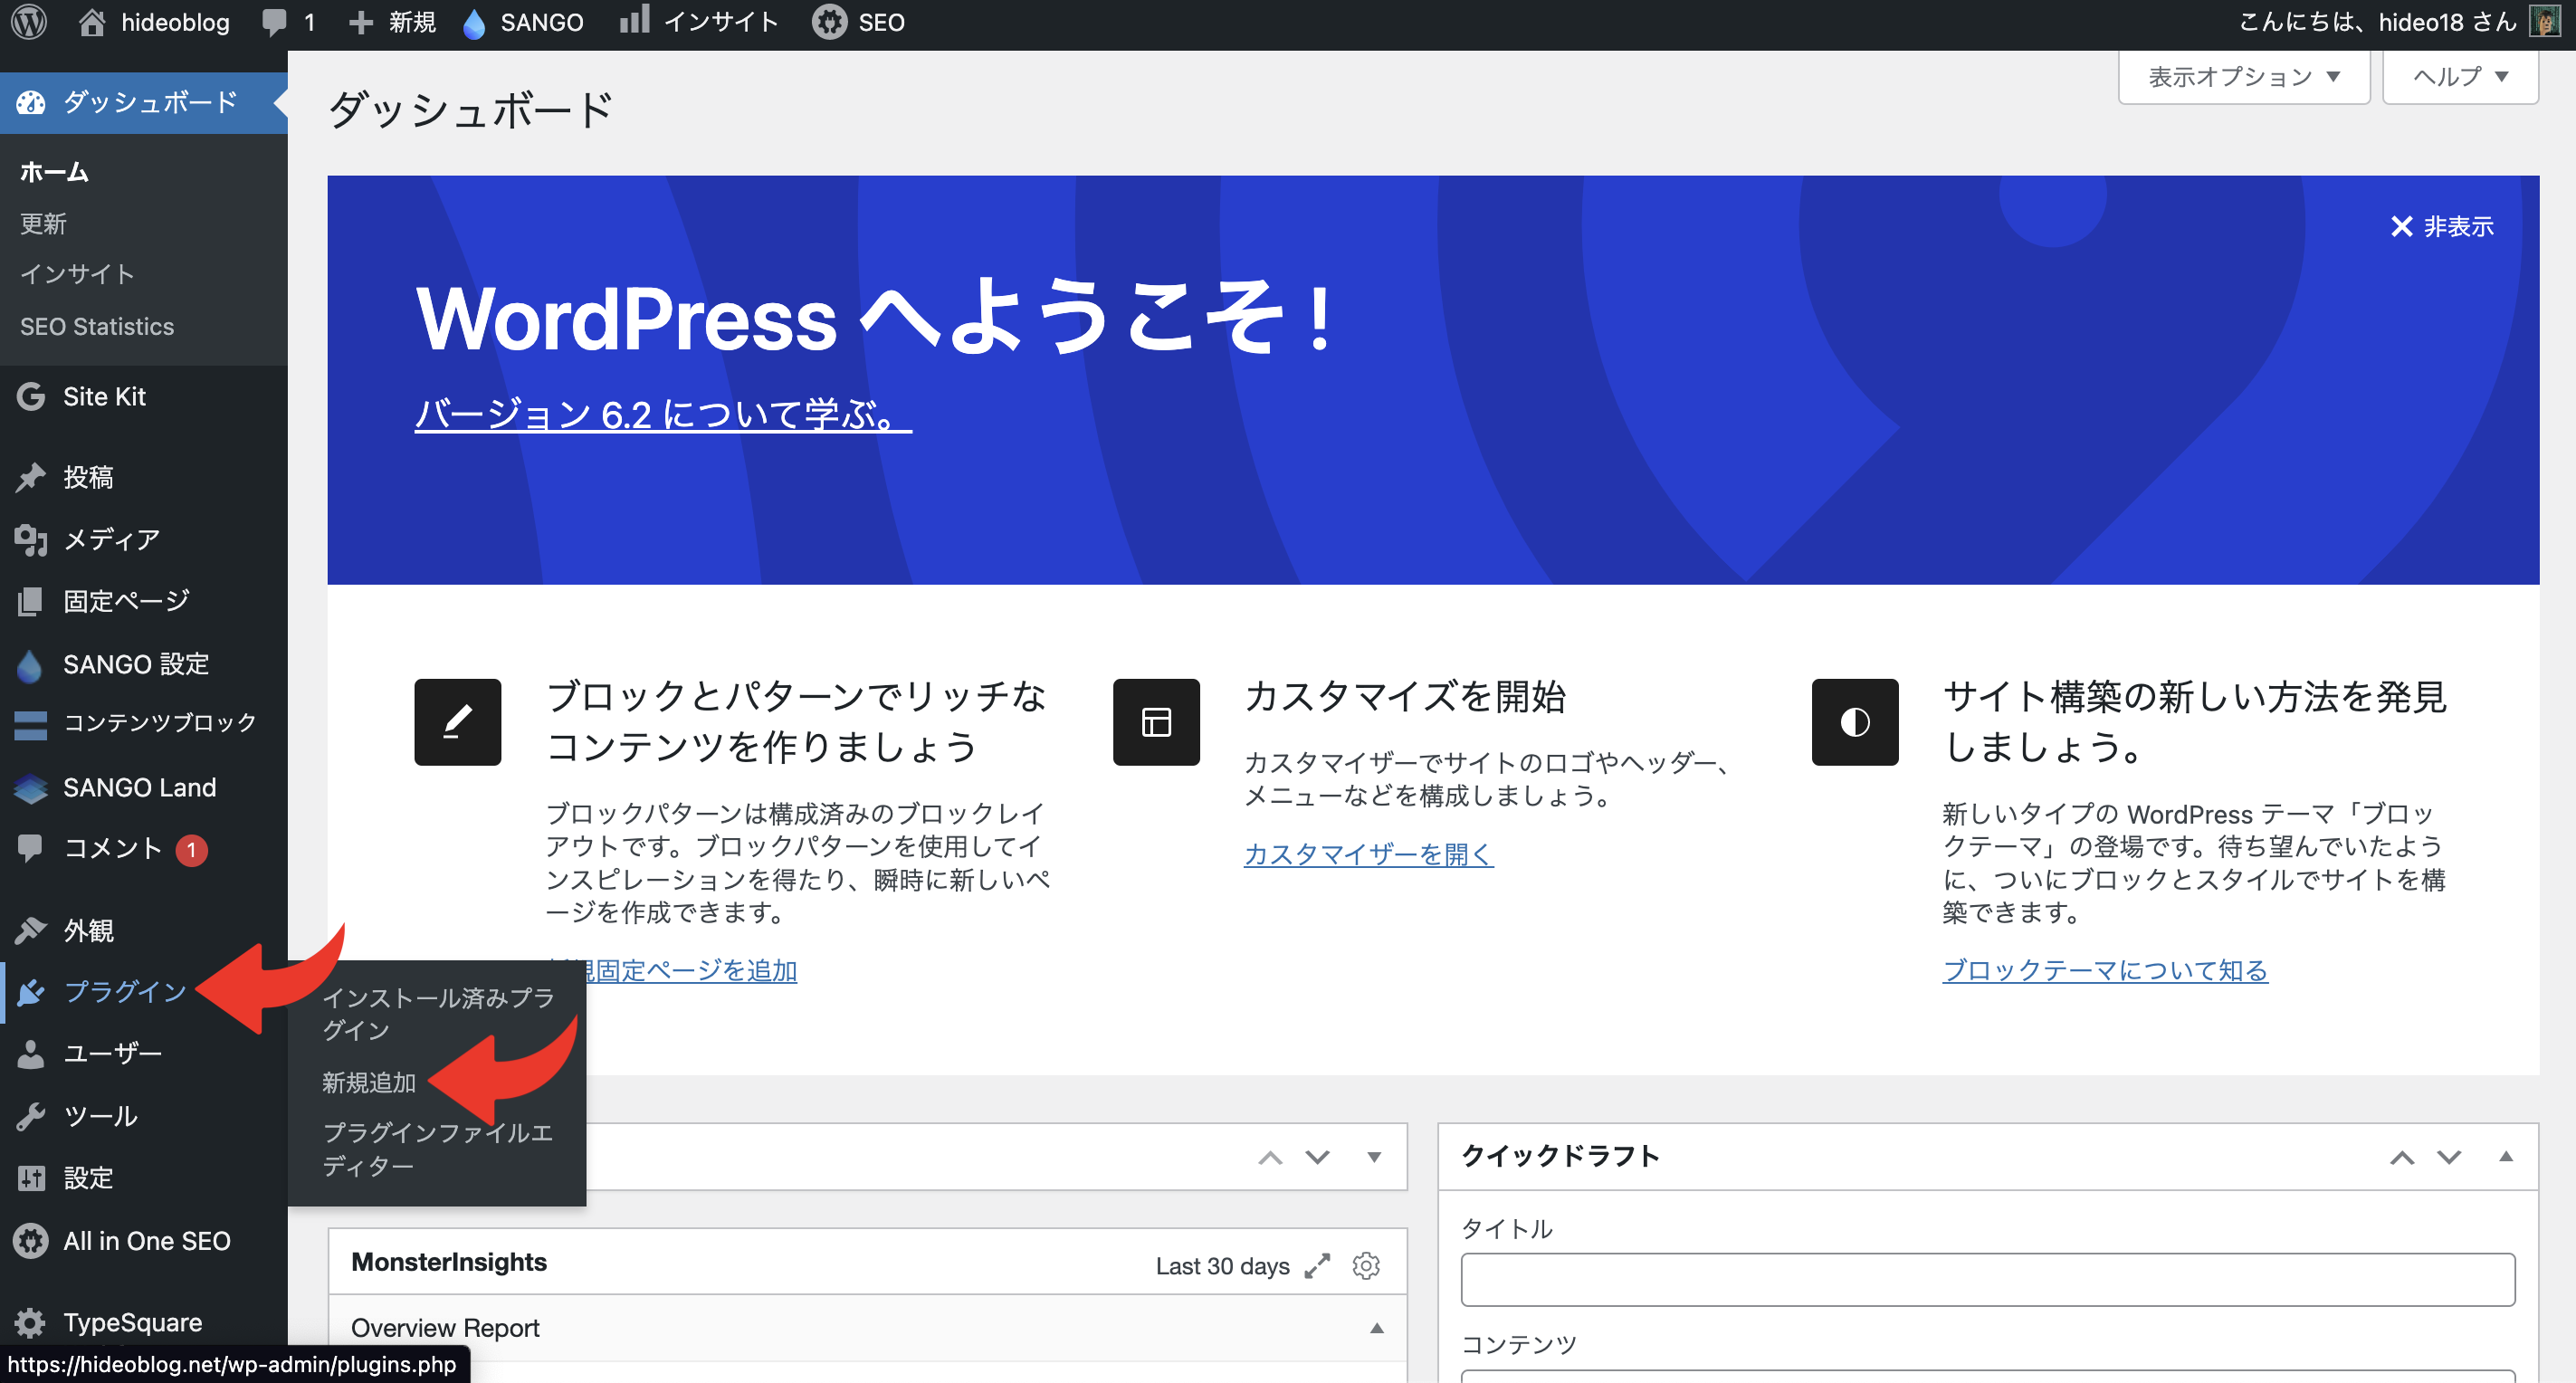Click the All in One SEO gear icon
The width and height of the screenshot is (2576, 1383).
(x=31, y=1241)
